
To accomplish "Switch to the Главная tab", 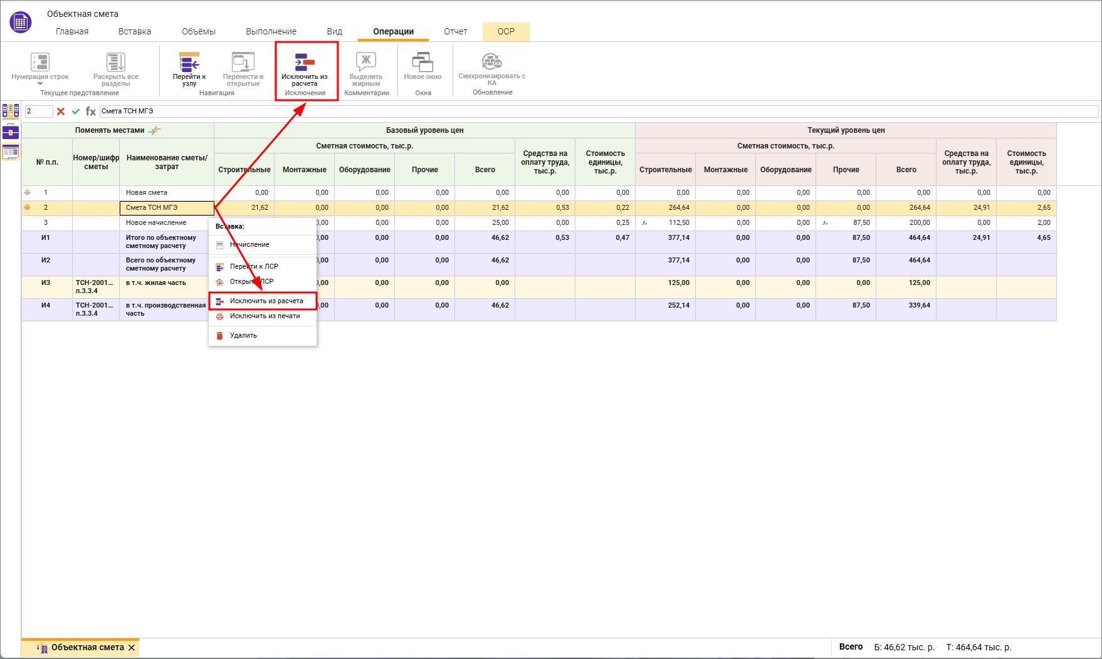I will 72,31.
